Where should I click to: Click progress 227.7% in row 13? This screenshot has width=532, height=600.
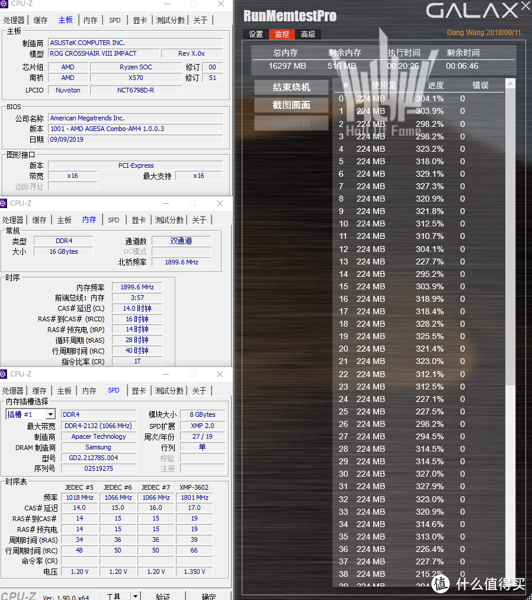pos(430,261)
